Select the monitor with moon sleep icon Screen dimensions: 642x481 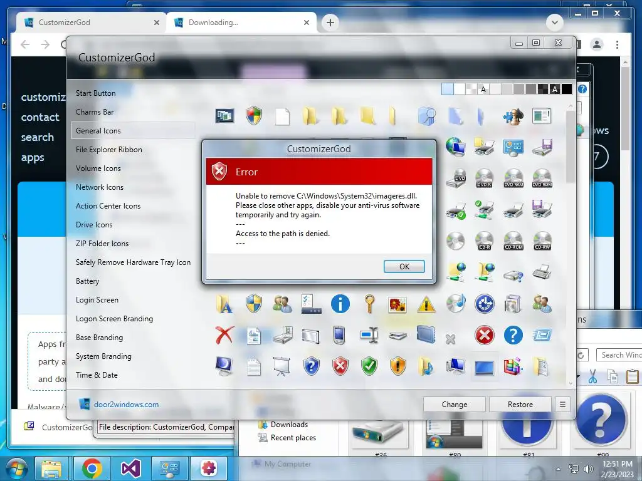click(x=224, y=366)
